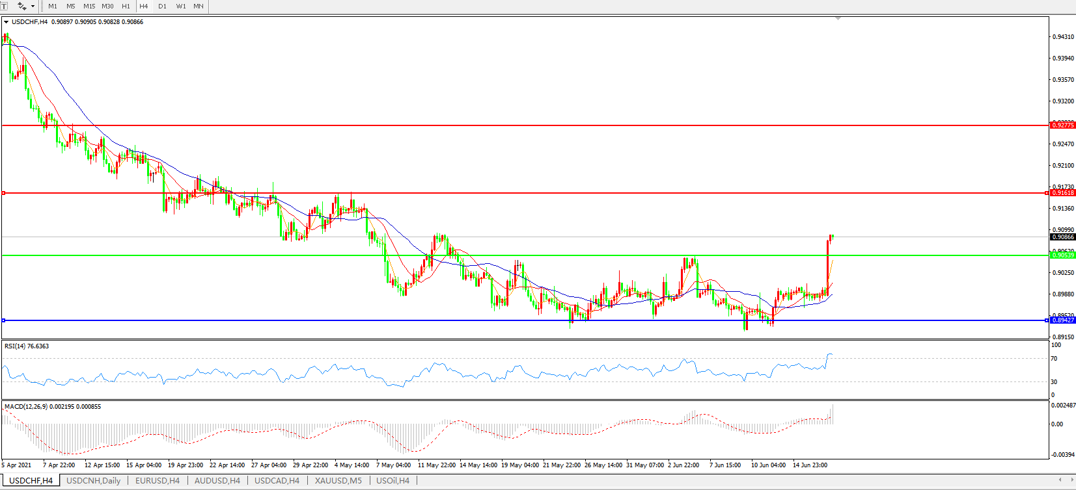Switch timeframe to M1
Screen dimensions: 1076x490
[x=53, y=6]
